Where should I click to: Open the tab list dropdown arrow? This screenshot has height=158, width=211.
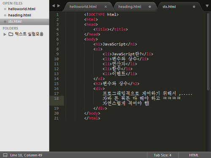207,6
